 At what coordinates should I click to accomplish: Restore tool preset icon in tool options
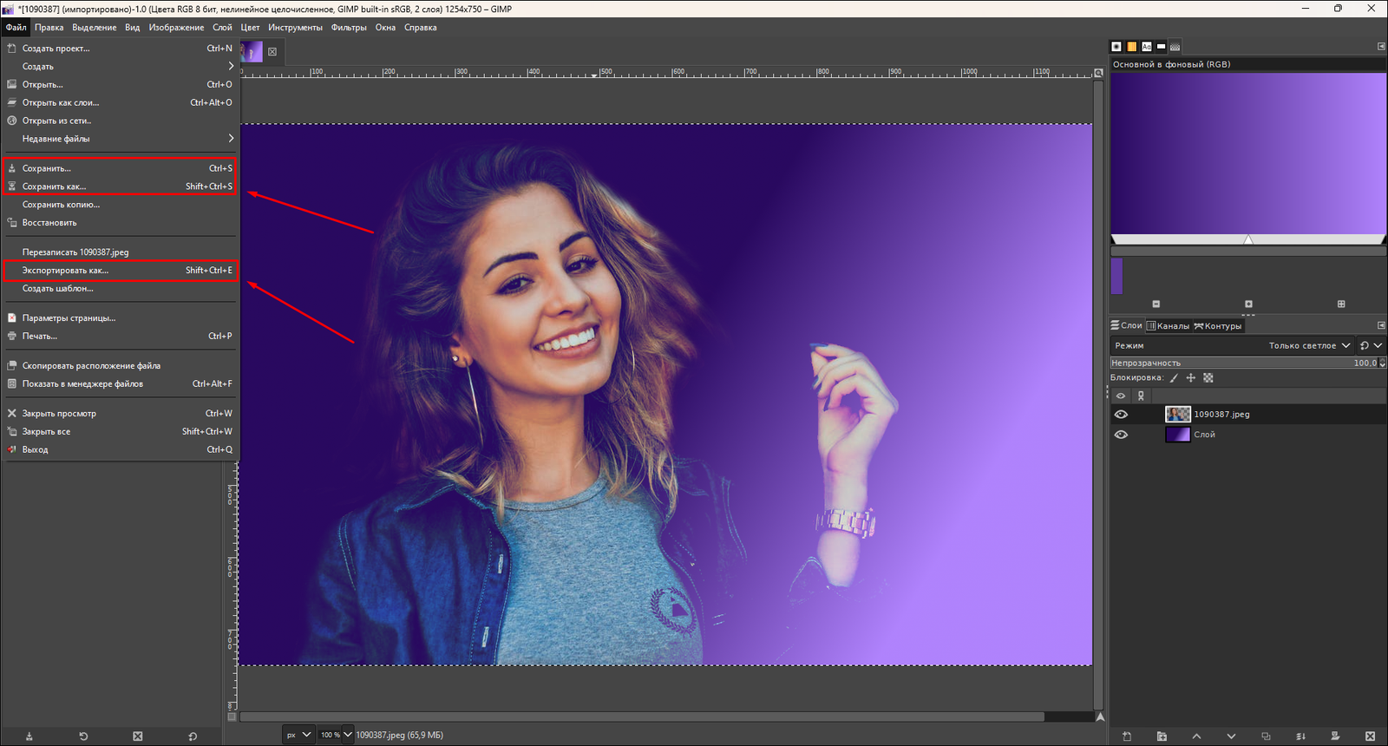tap(83, 736)
